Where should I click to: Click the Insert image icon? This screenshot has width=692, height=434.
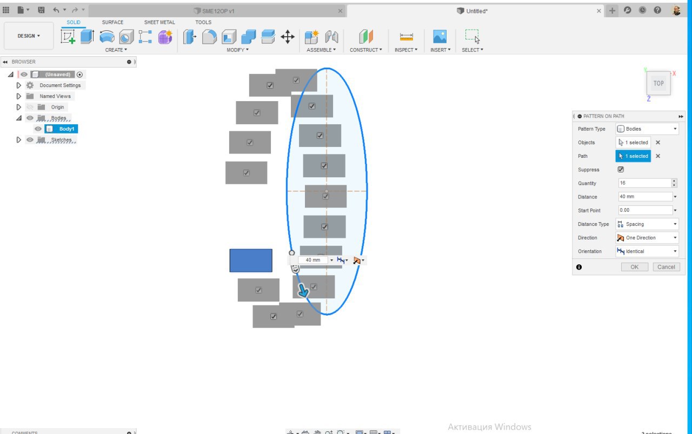440,37
